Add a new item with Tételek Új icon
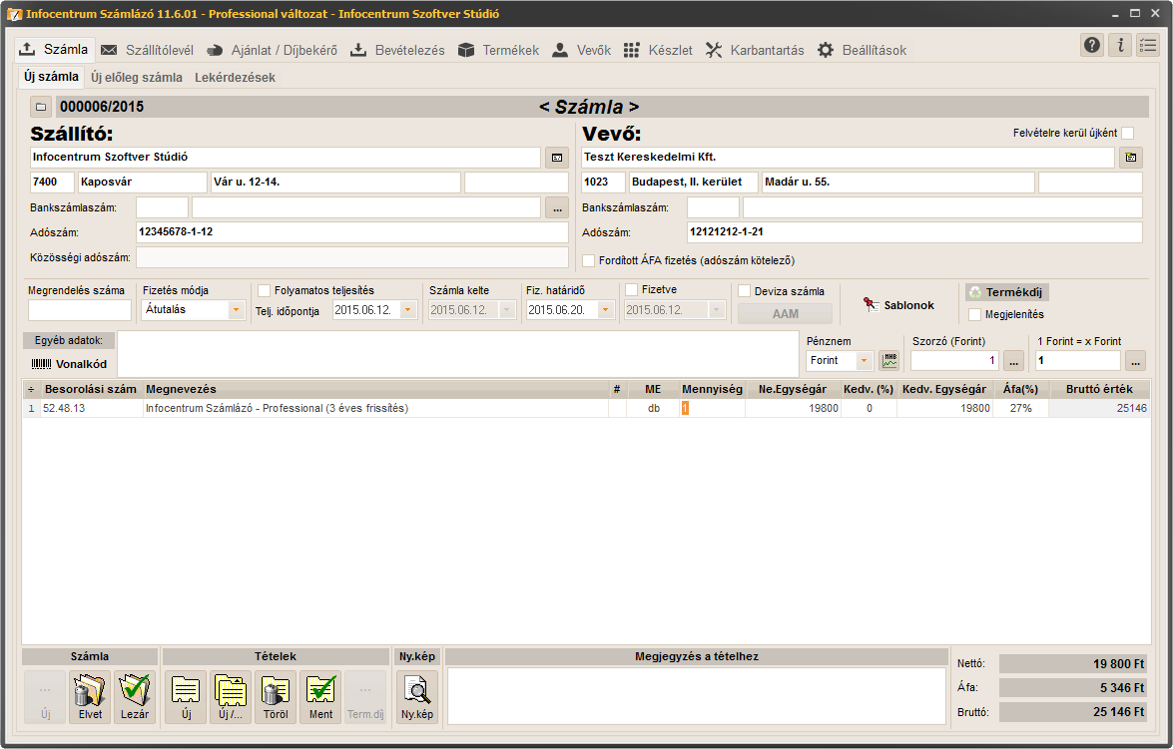The image size is (1173, 749). click(186, 697)
